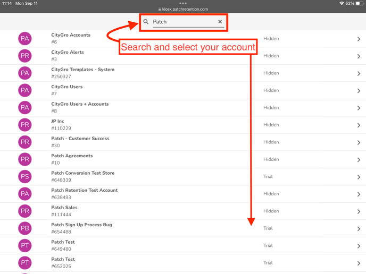
Task: Tap the Wi-Fi status icon
Action: [342, 3]
